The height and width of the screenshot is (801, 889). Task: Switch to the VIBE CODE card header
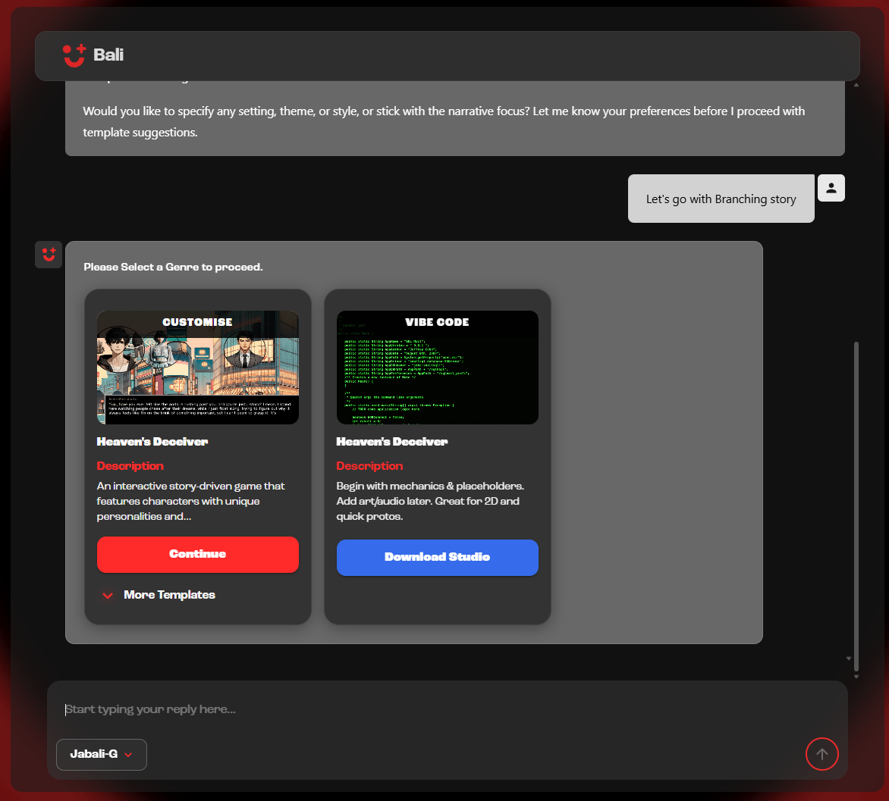(x=437, y=321)
